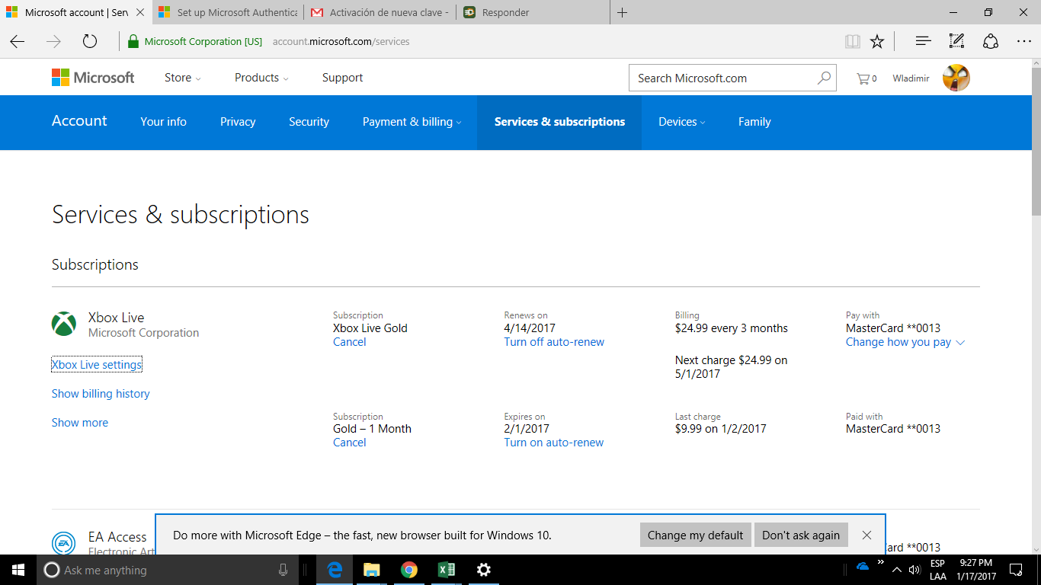Click the address bar URL

click(x=341, y=42)
